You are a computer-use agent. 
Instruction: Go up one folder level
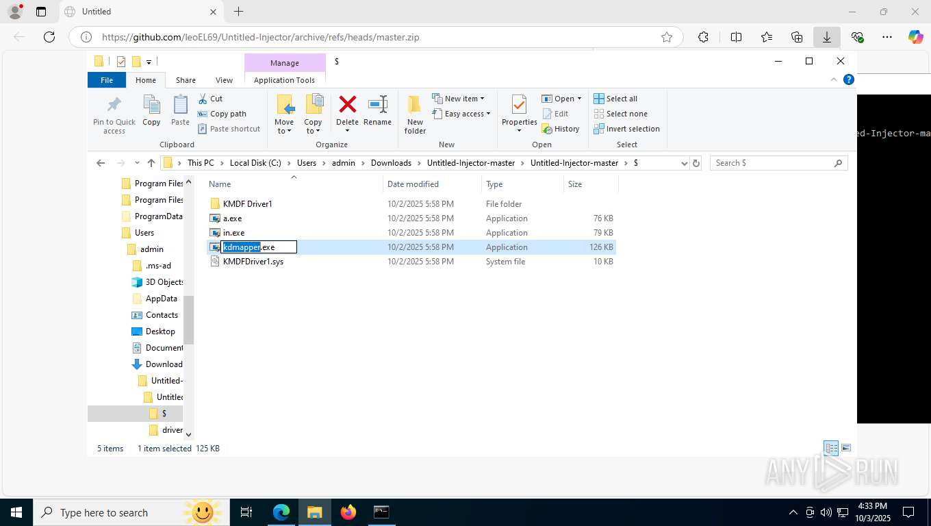[151, 163]
